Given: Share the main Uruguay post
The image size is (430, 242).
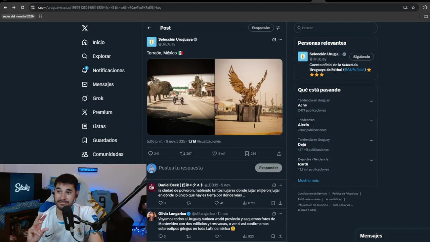Looking at the screenshot, I should (279, 154).
